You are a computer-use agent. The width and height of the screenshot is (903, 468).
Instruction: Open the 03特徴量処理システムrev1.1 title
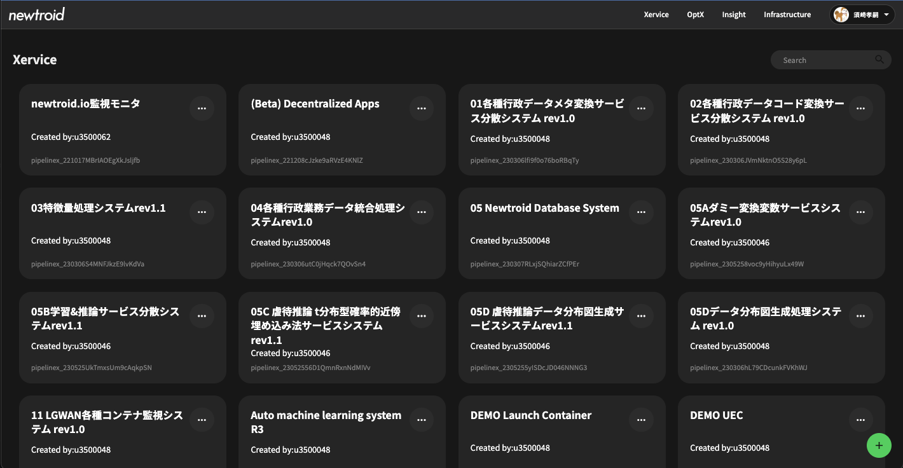99,208
